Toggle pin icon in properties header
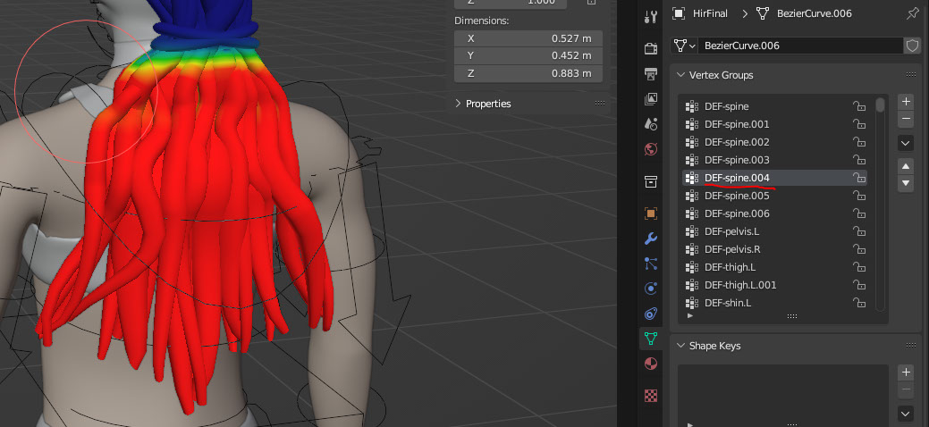This screenshot has height=427, width=929. pos(912,13)
